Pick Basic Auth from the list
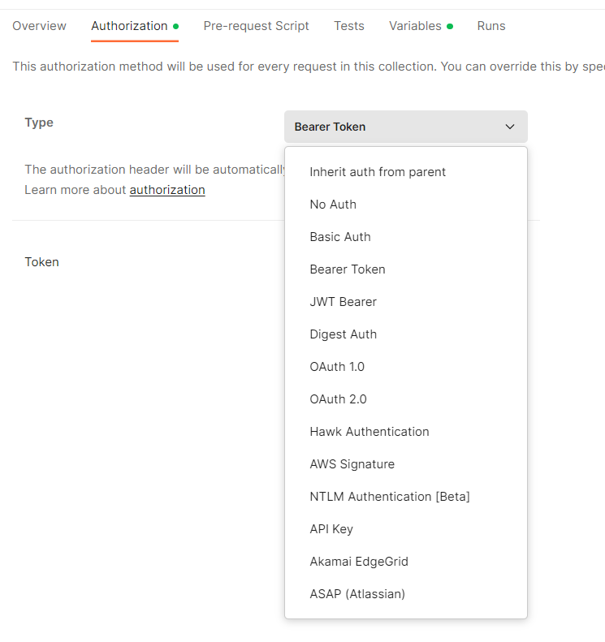The width and height of the screenshot is (605, 642). [340, 237]
